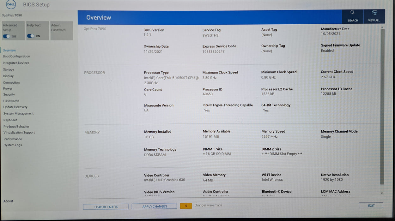Image resolution: width=395 pixels, height=221 pixels.
Task: Open the View All sliders icon
Action: 374,13
